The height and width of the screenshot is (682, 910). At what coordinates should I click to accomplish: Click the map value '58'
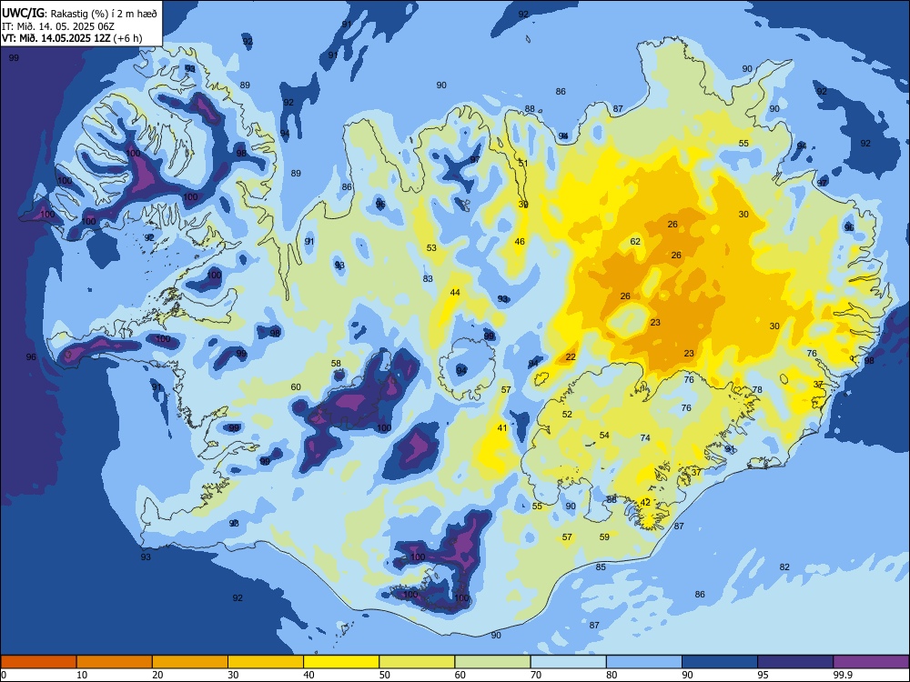coord(336,364)
